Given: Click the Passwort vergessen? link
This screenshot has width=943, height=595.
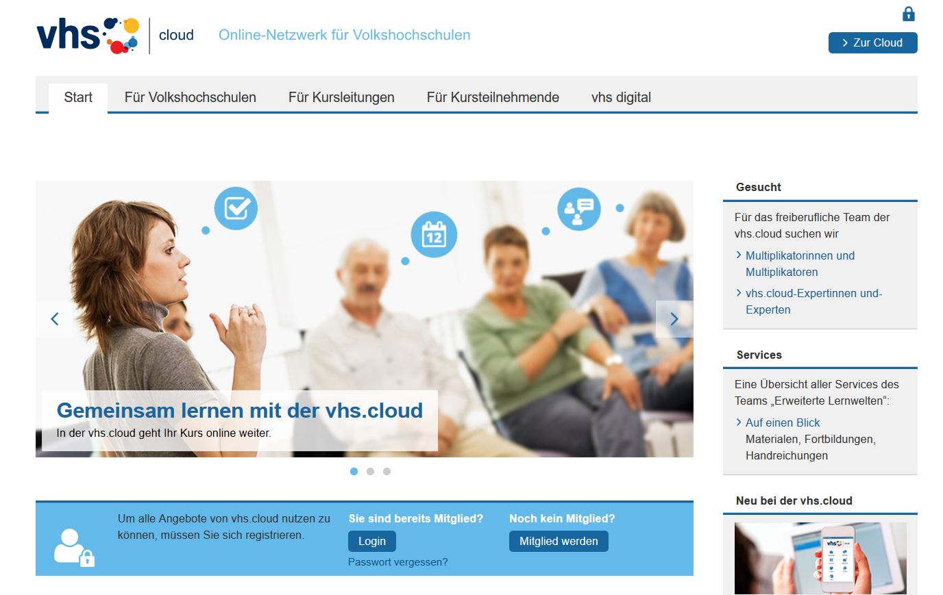Looking at the screenshot, I should point(397,562).
